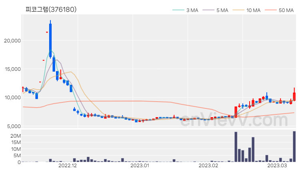Click the 5M volume axis label
This screenshot has height=172, width=300.
17,156
